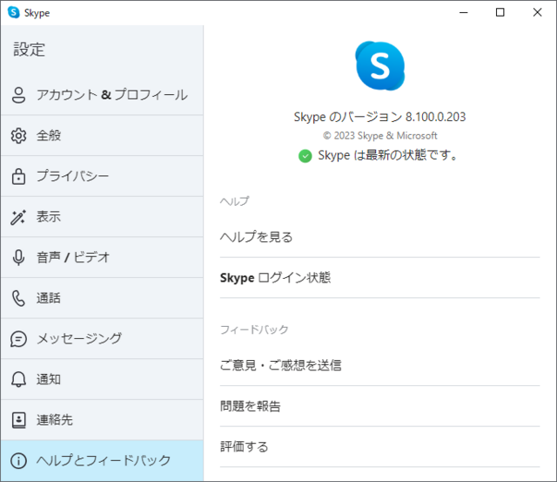Click the green checkmark status icon
Screen dimensions: 557x482
pyautogui.click(x=305, y=156)
